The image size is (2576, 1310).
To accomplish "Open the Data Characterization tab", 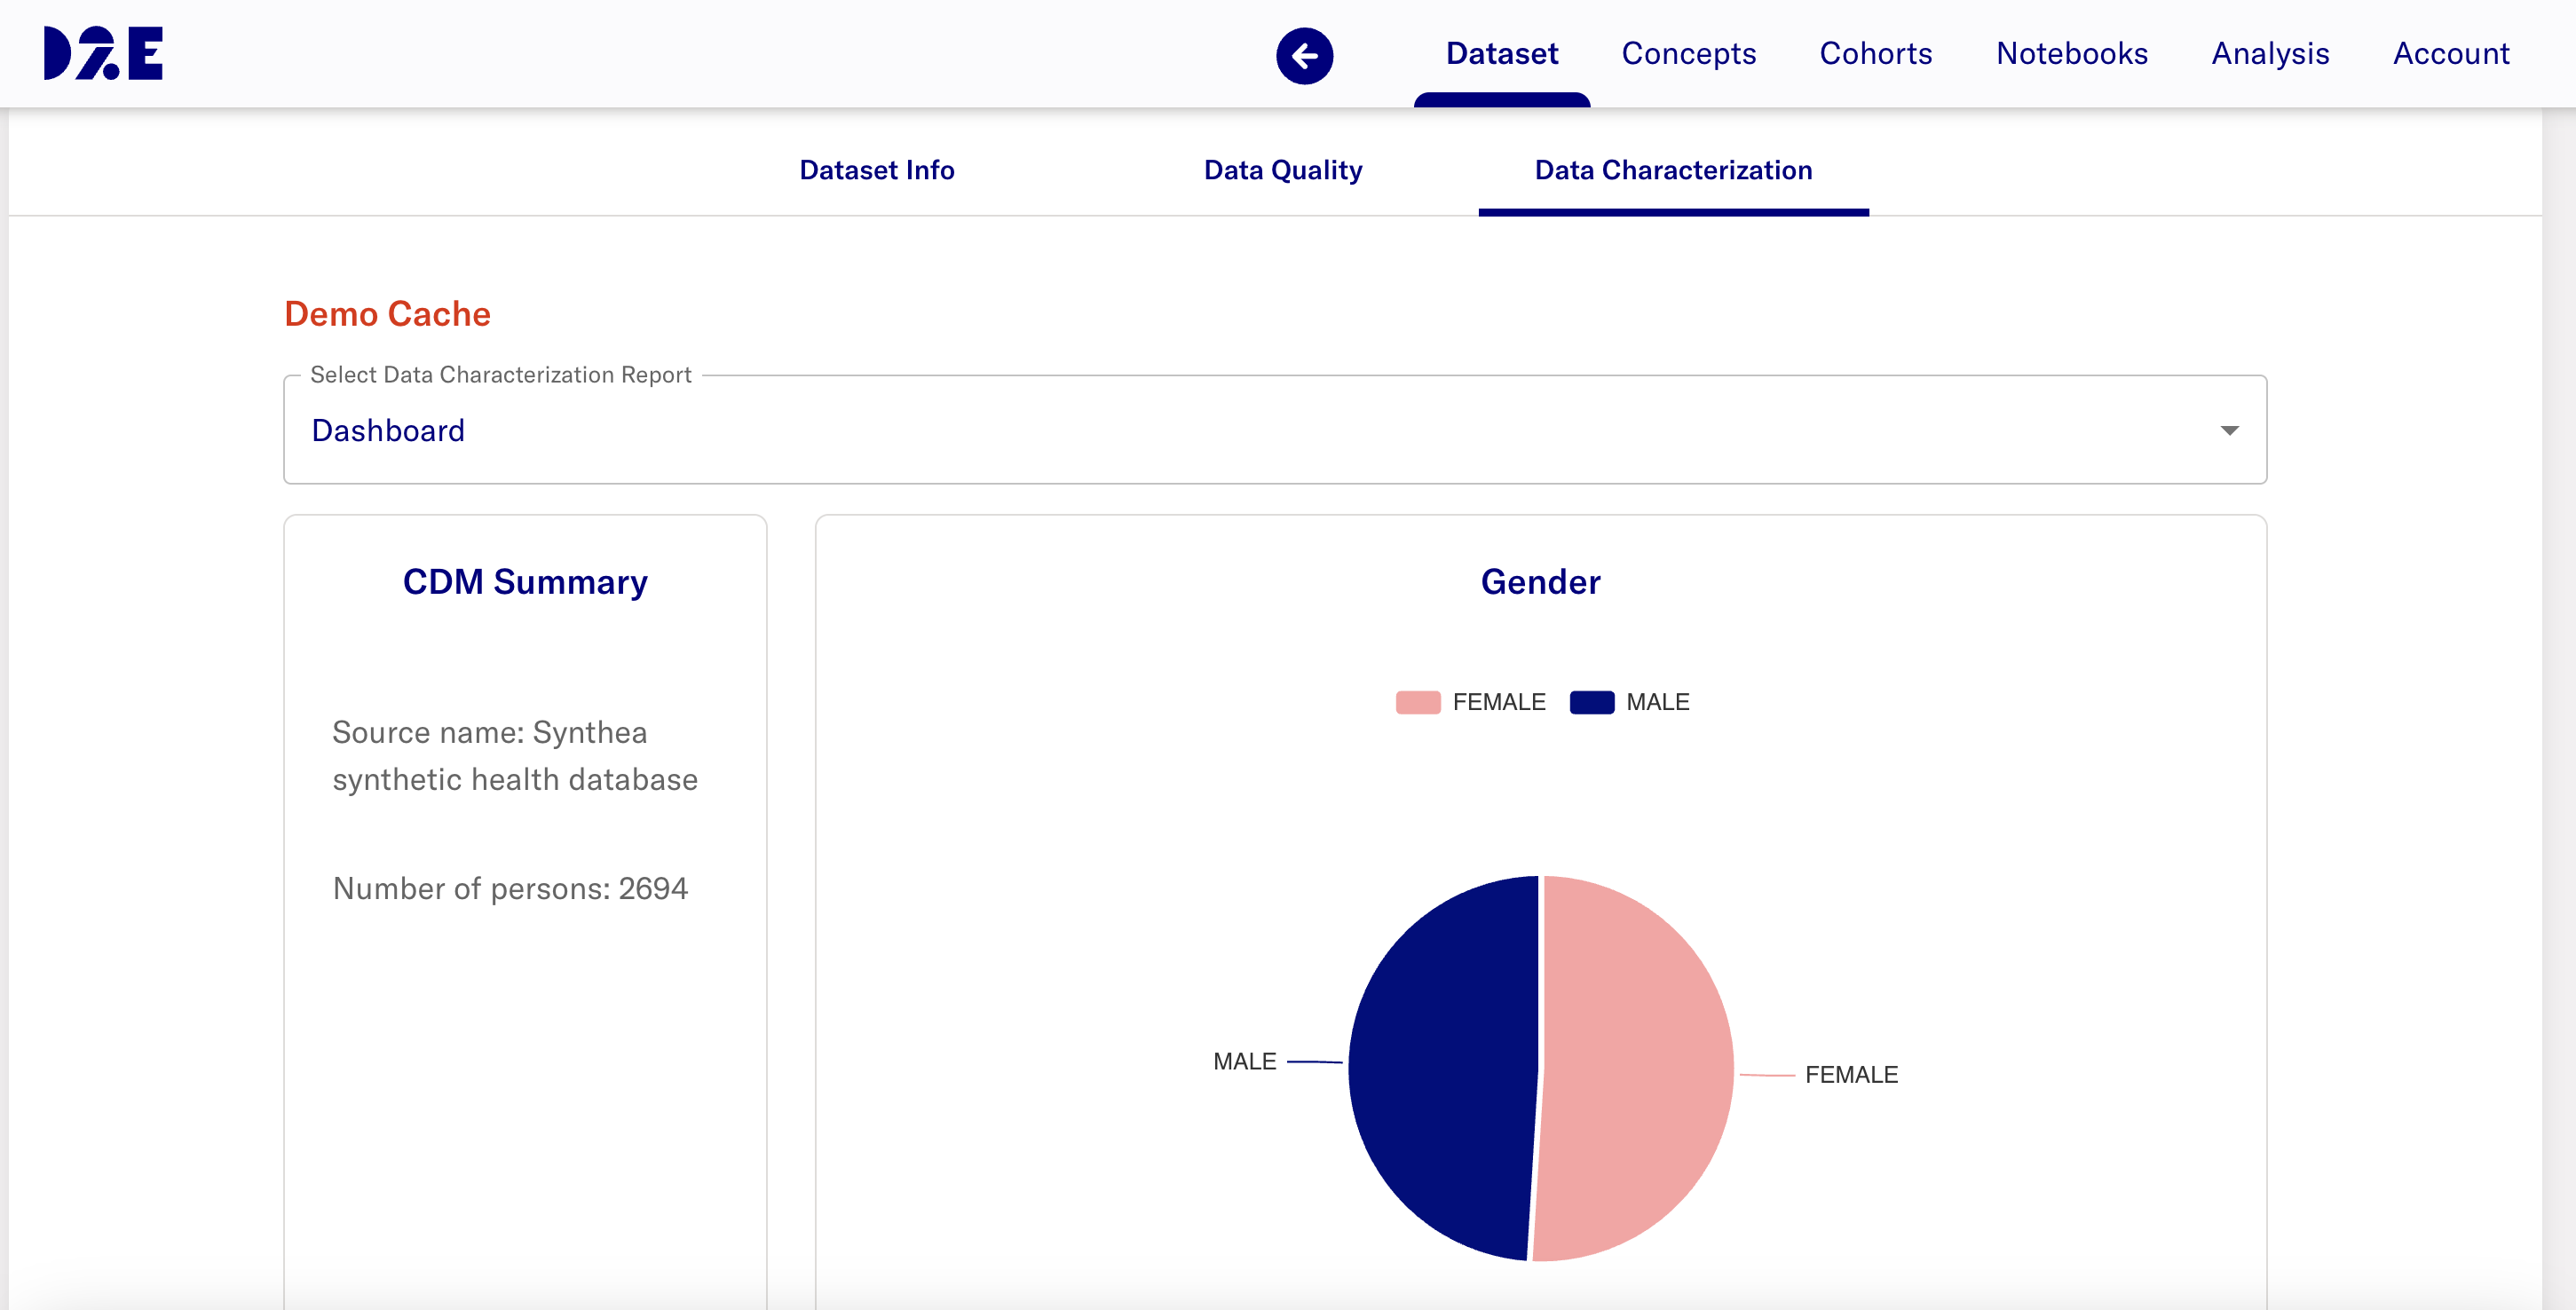I will tap(1673, 170).
